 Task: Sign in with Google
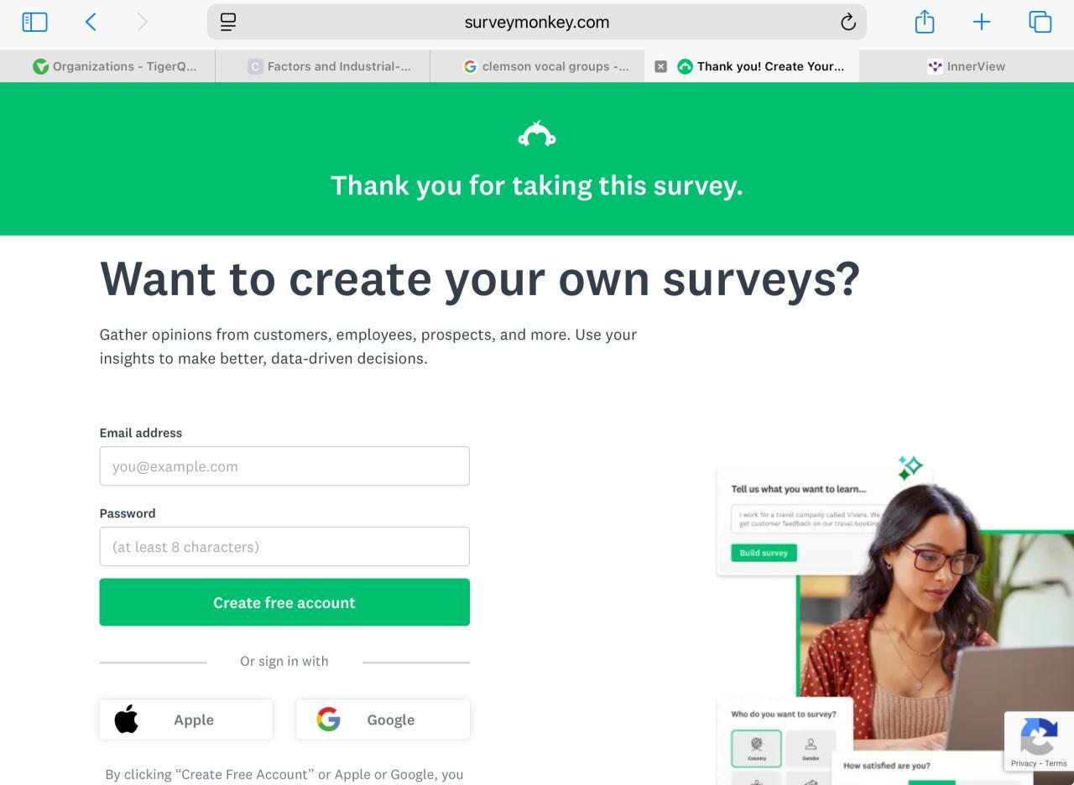point(383,720)
